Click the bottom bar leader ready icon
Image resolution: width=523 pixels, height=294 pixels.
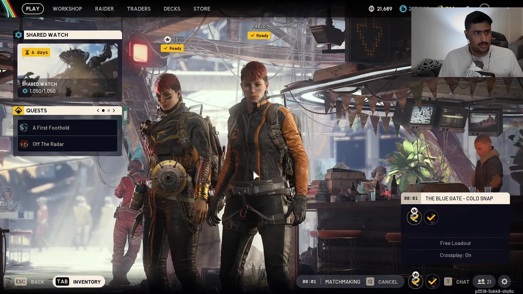point(416,281)
